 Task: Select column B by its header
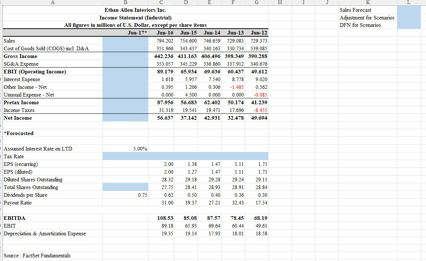click(x=125, y=3)
